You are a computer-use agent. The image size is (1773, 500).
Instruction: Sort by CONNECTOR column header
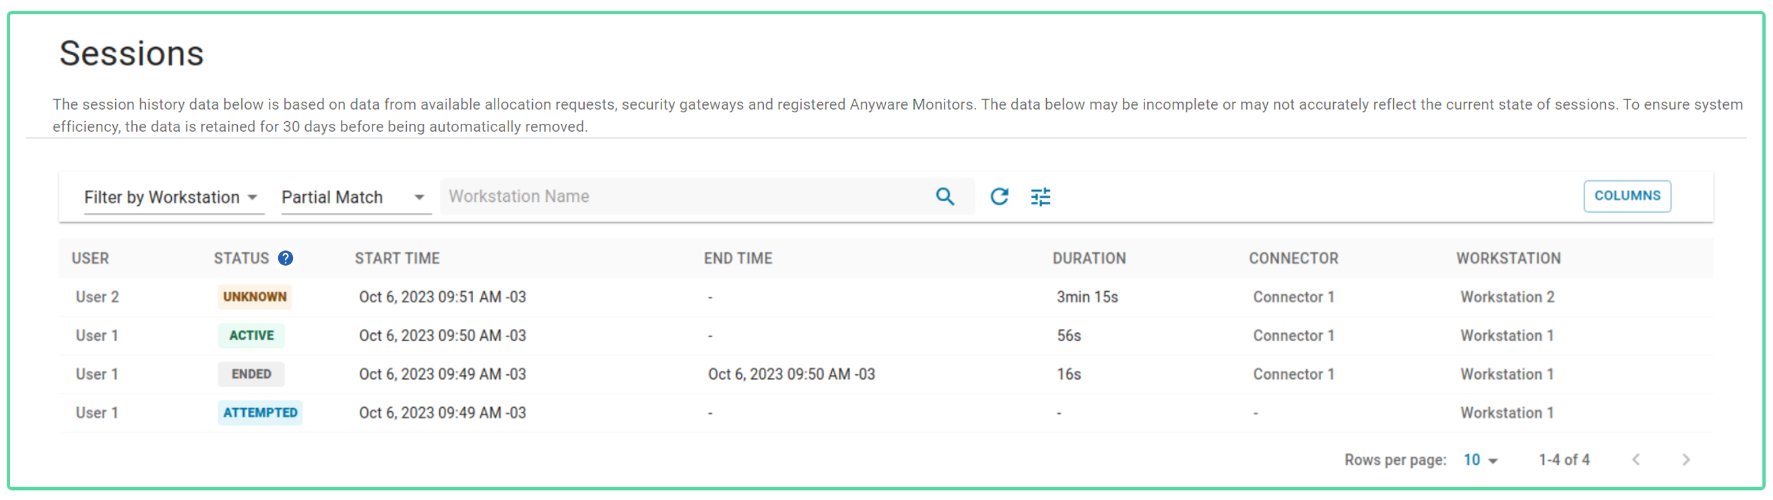(x=1293, y=258)
